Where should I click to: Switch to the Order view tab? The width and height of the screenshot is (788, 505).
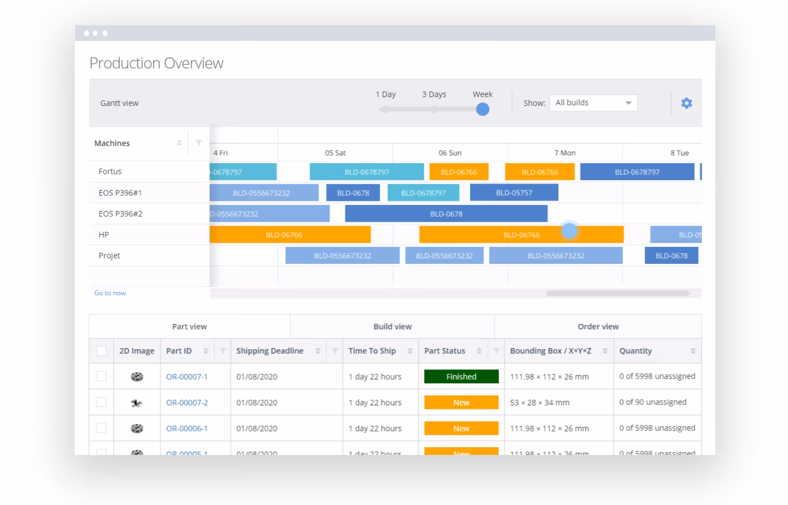pyautogui.click(x=598, y=326)
